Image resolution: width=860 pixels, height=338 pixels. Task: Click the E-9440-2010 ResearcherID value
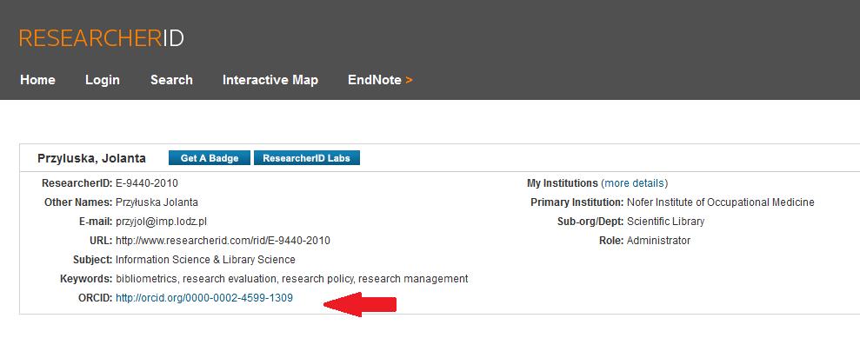147,183
